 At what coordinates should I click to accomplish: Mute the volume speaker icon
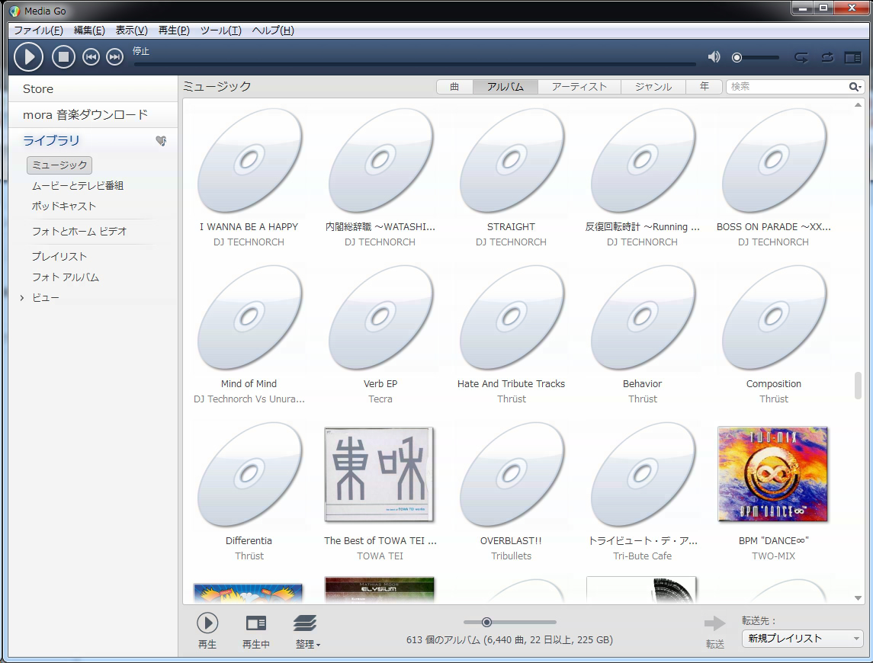714,57
